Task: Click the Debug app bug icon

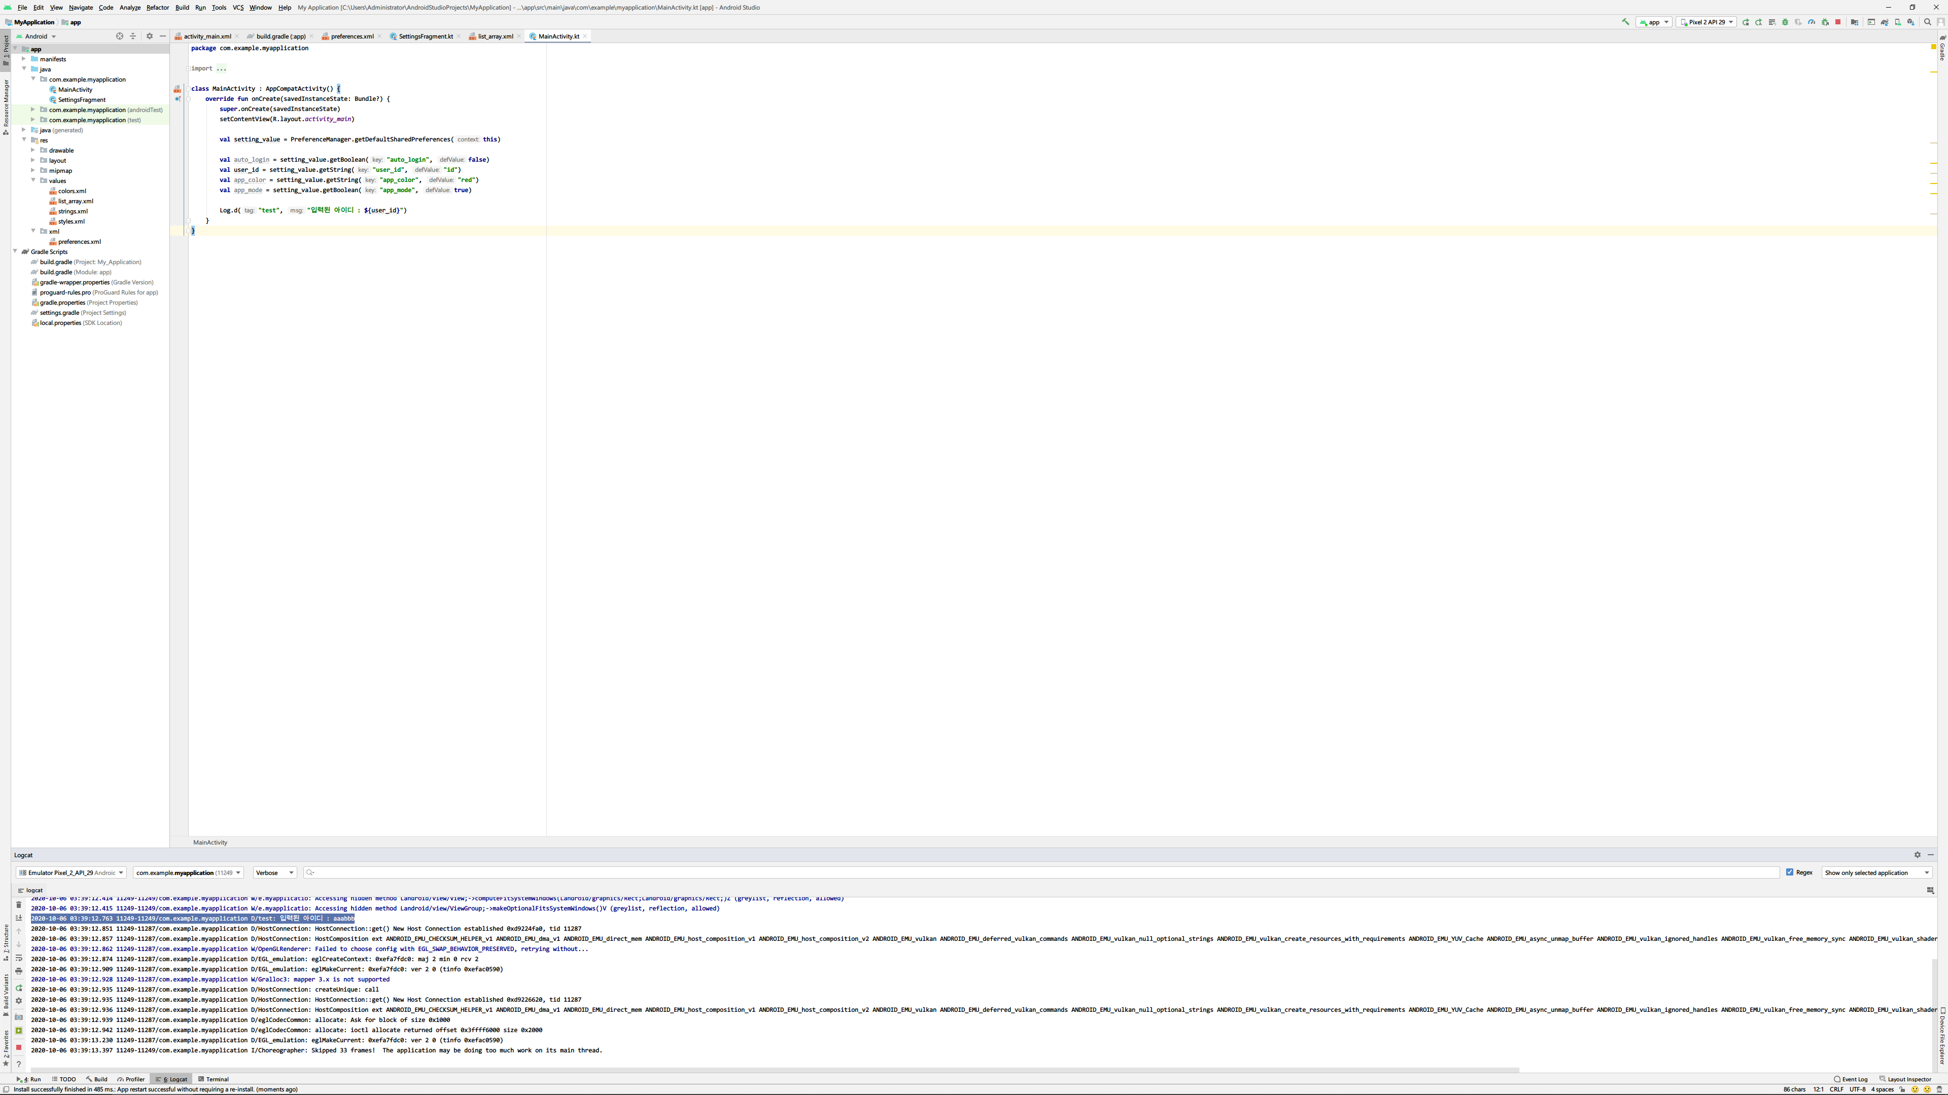Action: pyautogui.click(x=1785, y=23)
